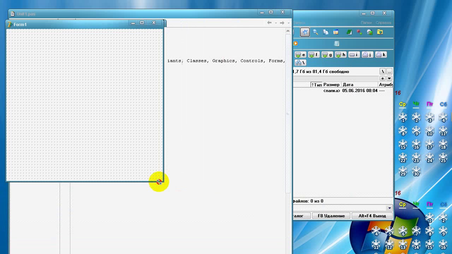The image size is (452, 254).
Task: Select the <папка> row dated 05.06.2016 08:04
Action: [x=343, y=91]
